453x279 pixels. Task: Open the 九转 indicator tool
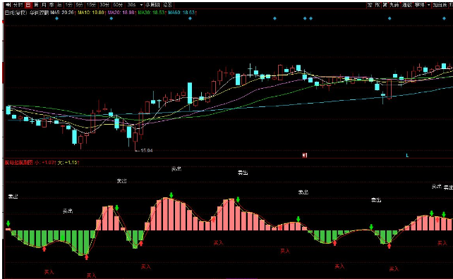coord(394,5)
